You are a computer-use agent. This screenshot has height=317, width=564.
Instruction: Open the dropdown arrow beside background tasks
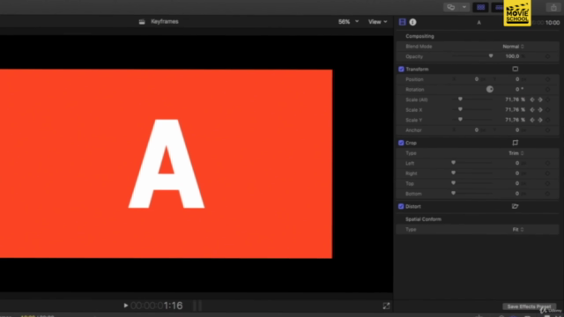click(x=464, y=7)
